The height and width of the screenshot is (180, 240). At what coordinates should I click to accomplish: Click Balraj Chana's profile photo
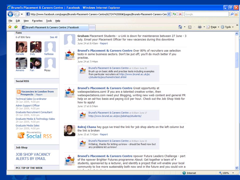70,131
